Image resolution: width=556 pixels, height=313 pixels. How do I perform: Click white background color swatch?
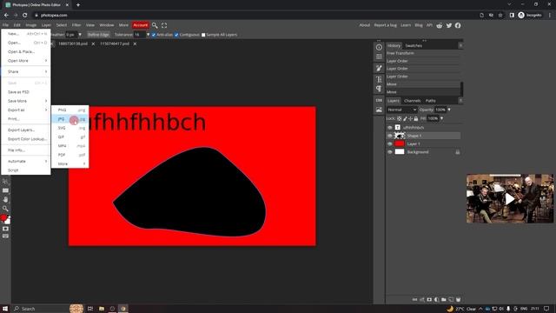coord(8,222)
